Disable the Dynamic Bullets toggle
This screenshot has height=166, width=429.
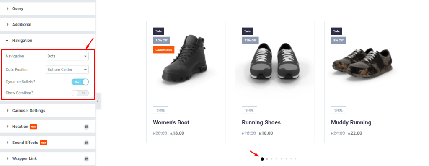[80, 82]
